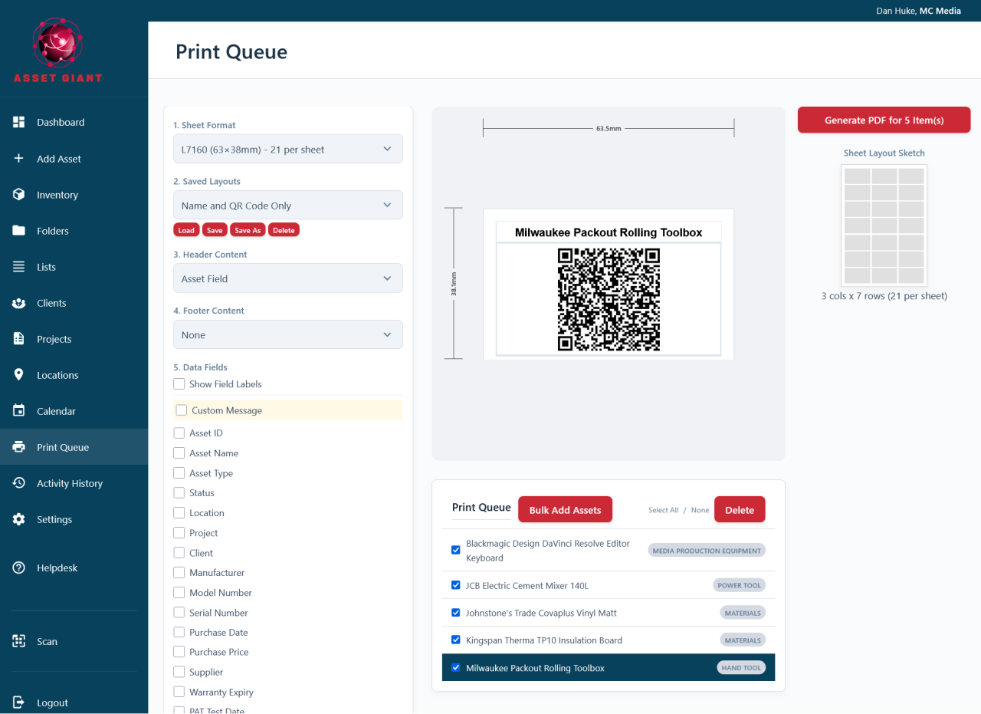Go to the Projects menu label

(x=54, y=339)
